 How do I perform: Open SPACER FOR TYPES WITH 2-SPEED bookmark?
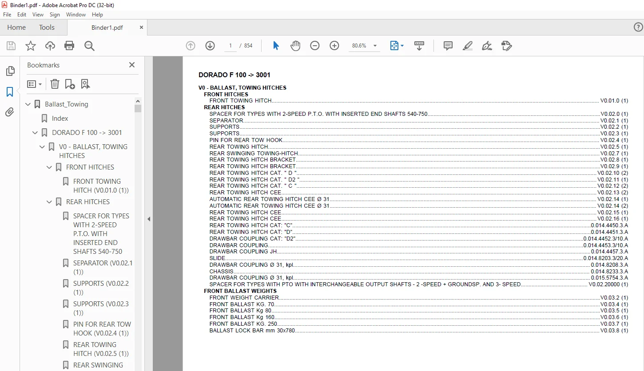[101, 233]
